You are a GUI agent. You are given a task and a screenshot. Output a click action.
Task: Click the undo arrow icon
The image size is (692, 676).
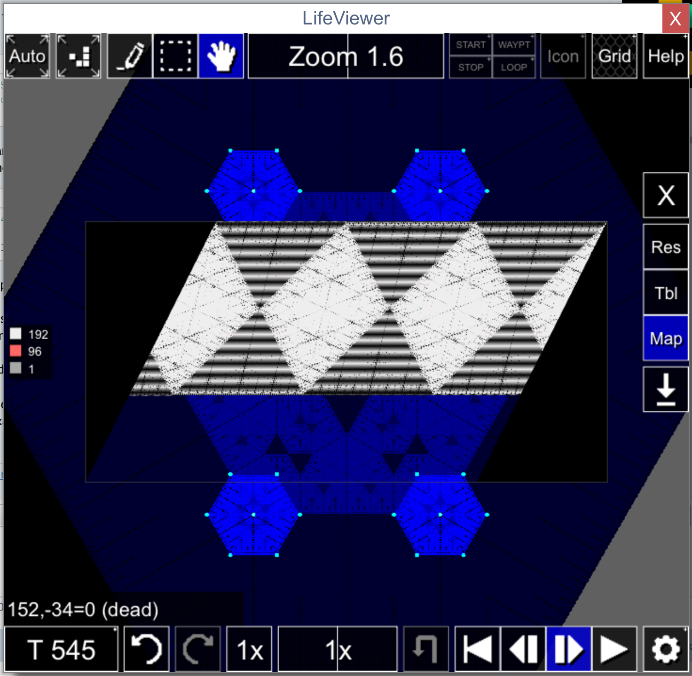(146, 649)
